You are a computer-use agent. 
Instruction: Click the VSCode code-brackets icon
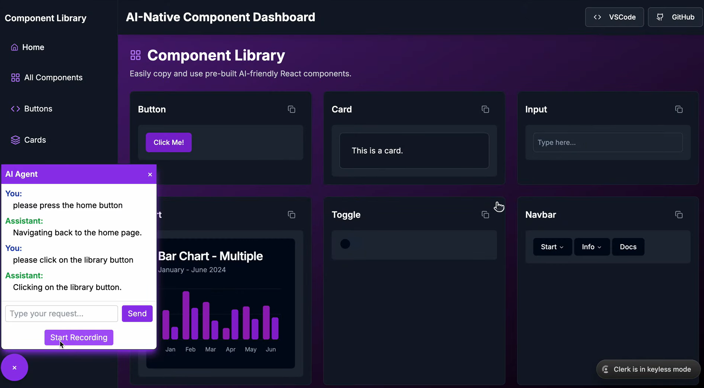[597, 17]
